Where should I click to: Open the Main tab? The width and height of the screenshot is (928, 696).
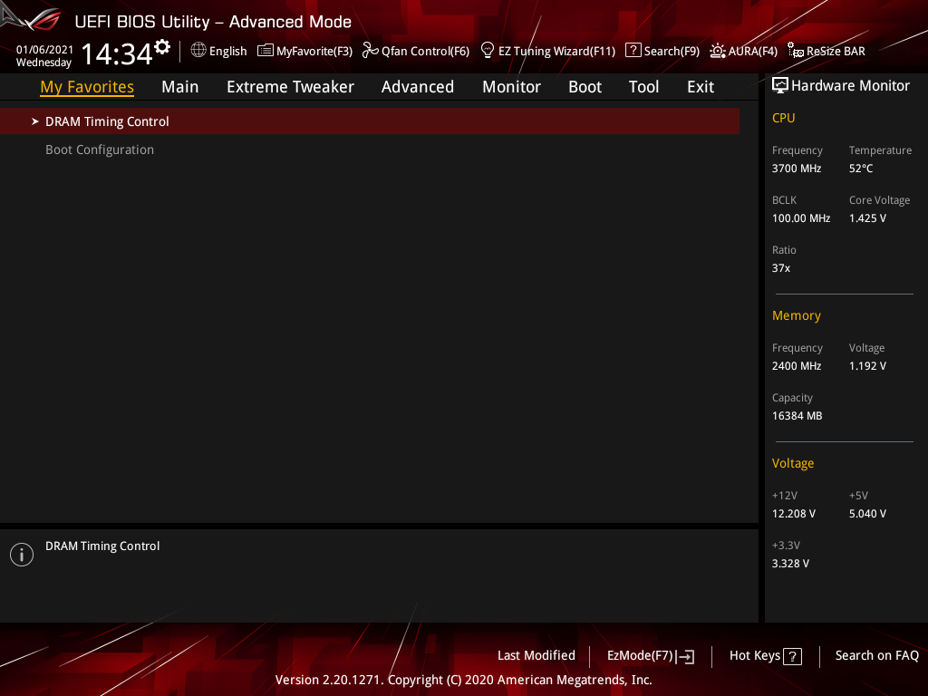point(180,87)
